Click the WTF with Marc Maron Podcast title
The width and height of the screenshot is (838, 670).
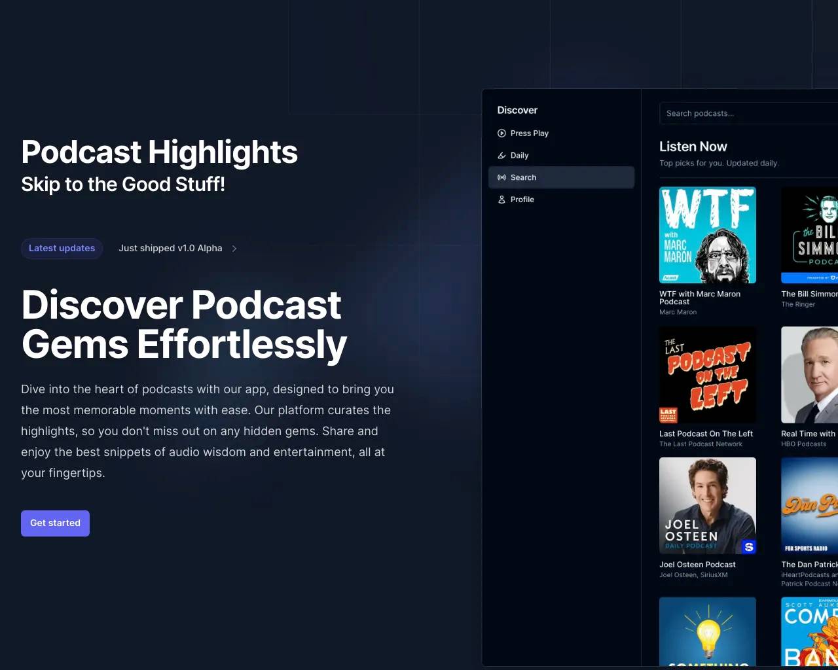tap(700, 298)
